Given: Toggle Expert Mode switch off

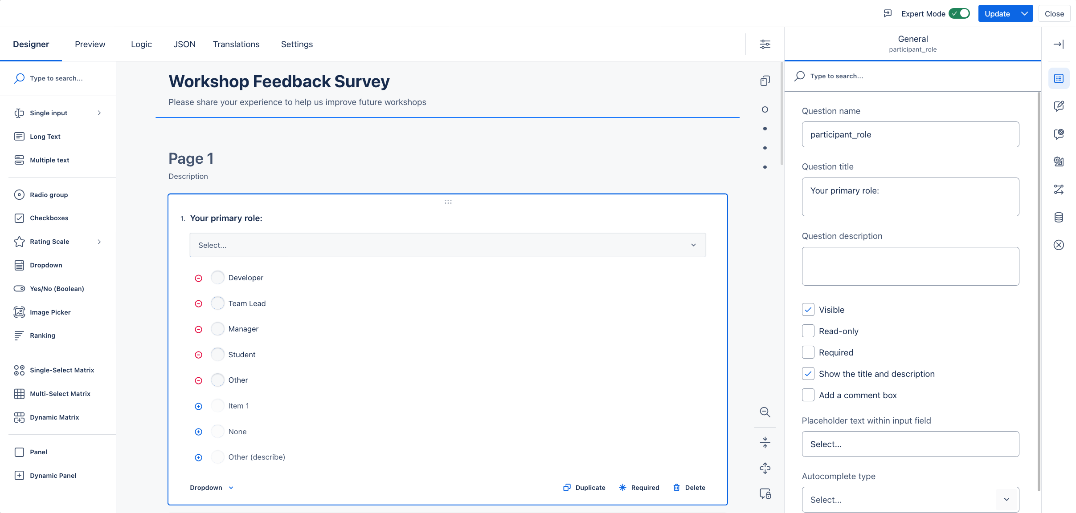Looking at the screenshot, I should pyautogui.click(x=959, y=13).
